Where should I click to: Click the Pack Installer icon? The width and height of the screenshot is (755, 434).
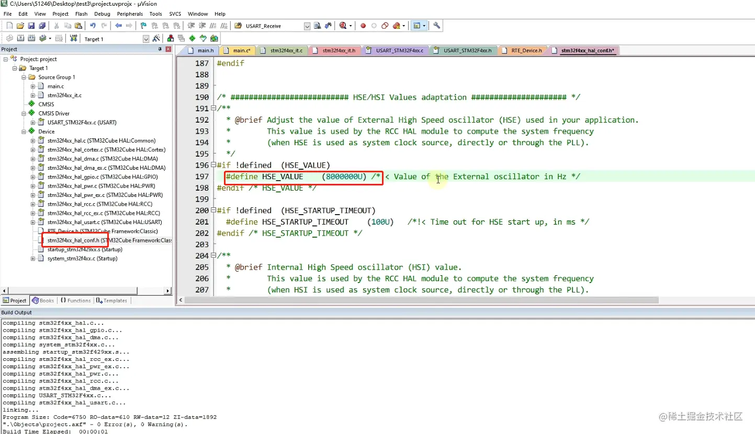(x=214, y=38)
